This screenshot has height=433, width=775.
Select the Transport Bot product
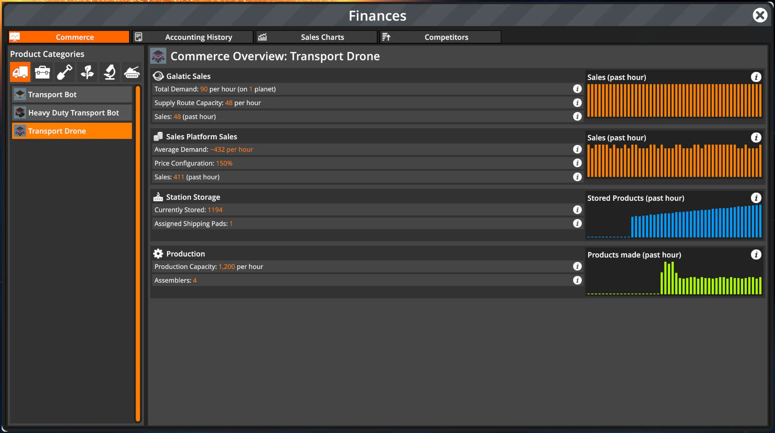[71, 94]
